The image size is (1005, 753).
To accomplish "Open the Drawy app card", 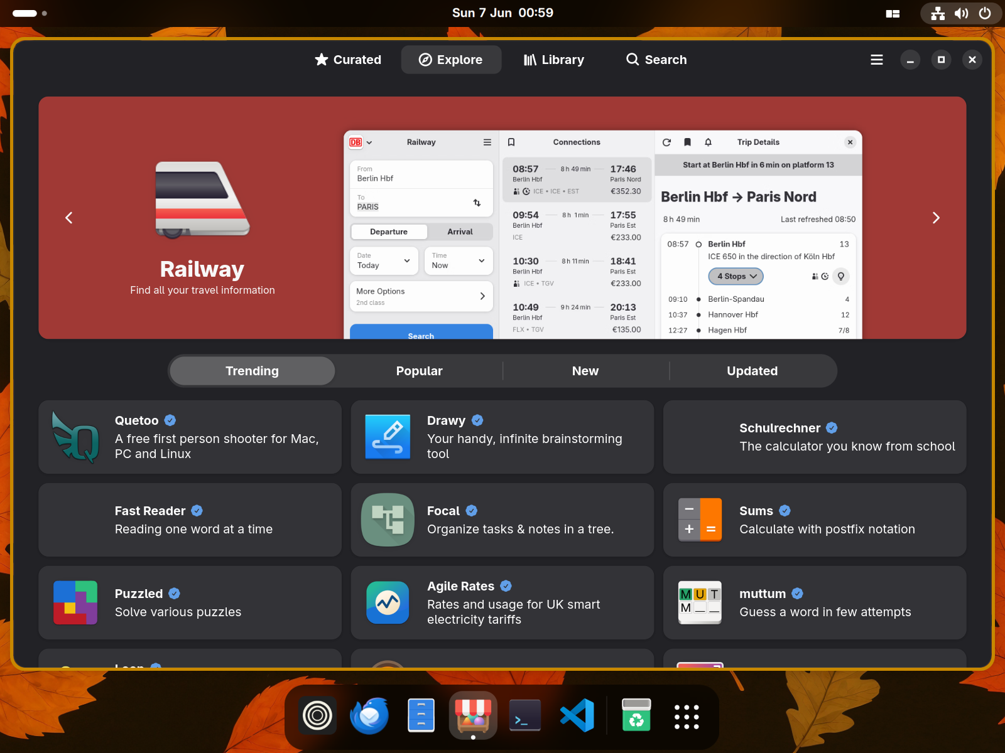I will click(x=502, y=437).
